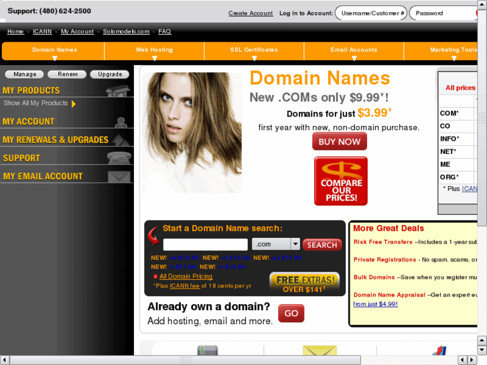Focus the Username/Customer # field
The width and height of the screenshot is (487, 365).
[371, 13]
